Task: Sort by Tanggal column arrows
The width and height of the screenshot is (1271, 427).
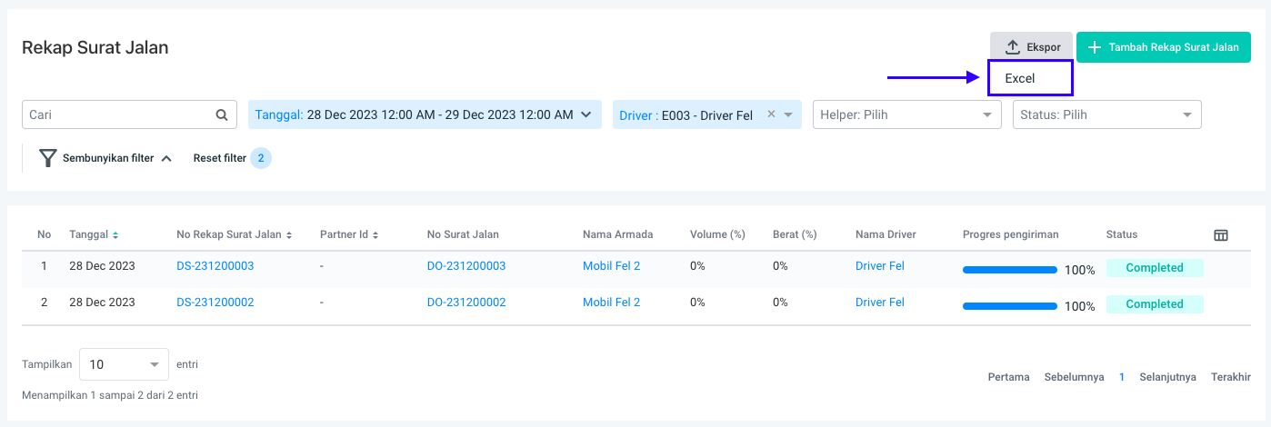Action: pos(115,235)
